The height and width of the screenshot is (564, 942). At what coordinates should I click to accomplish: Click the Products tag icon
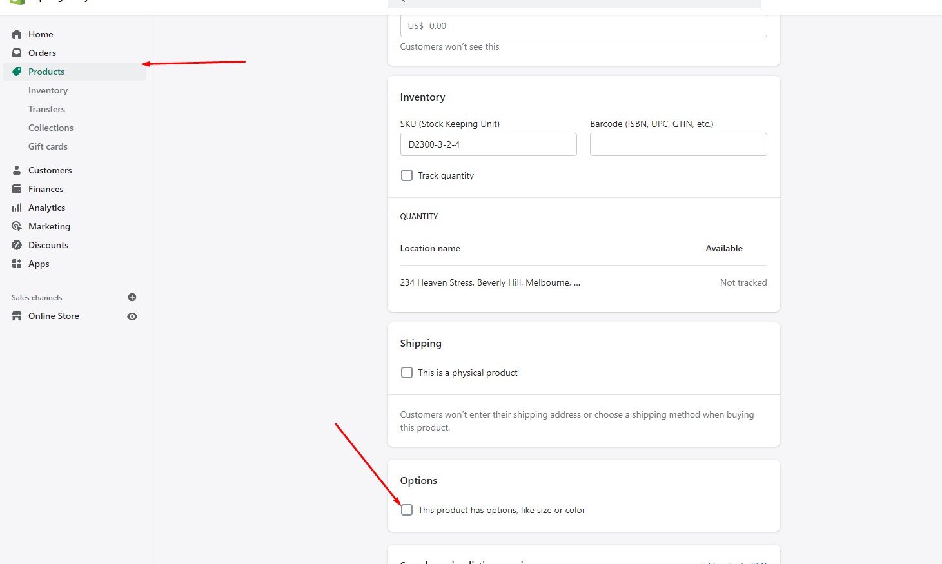click(17, 72)
